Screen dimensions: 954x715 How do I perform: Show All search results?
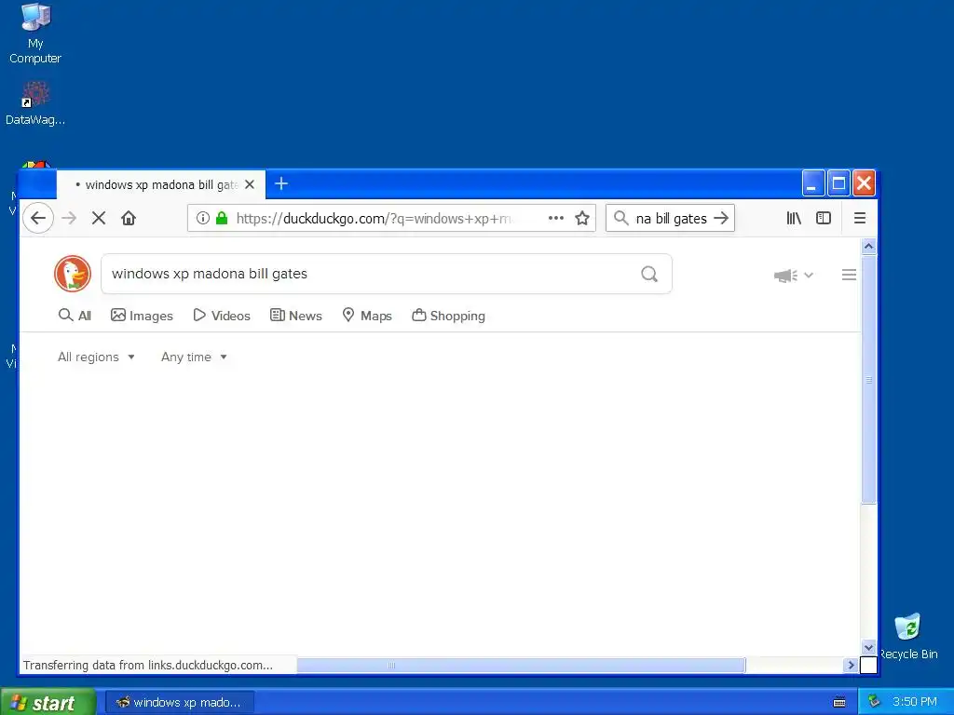tap(75, 316)
